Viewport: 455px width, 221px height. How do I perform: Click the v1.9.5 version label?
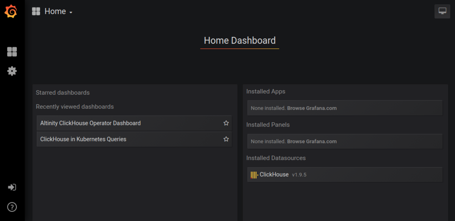coord(299,175)
